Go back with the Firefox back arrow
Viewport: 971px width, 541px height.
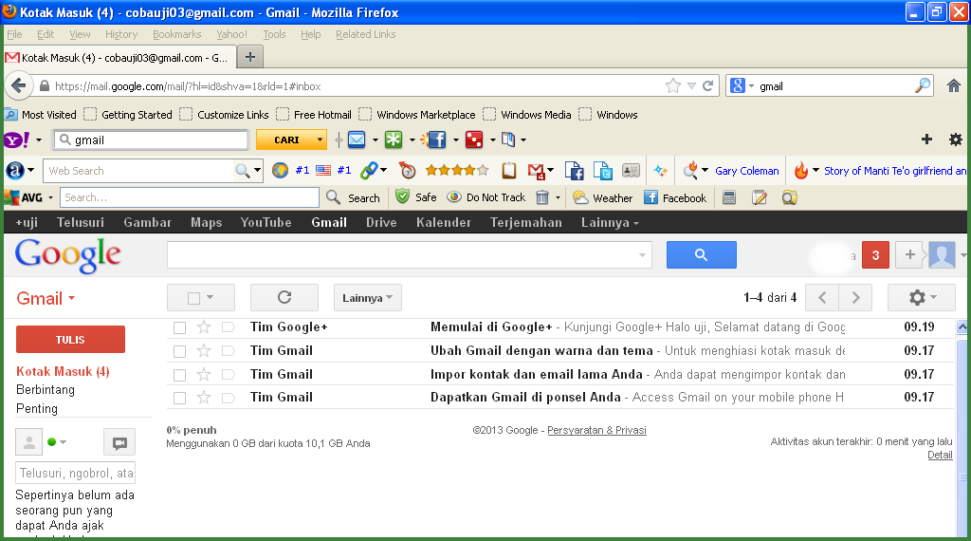(x=19, y=85)
